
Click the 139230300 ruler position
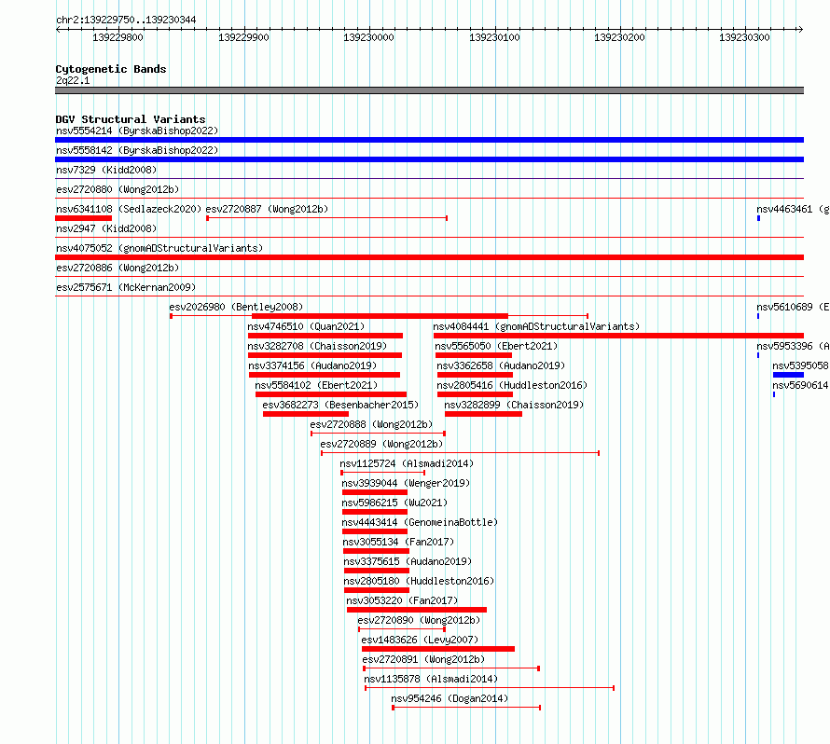(745, 37)
